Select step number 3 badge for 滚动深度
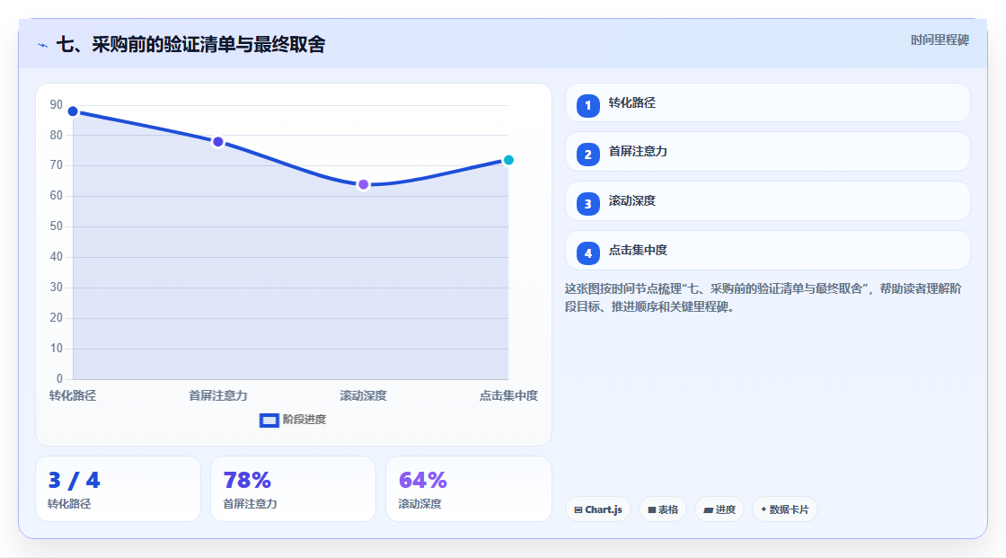 tap(587, 204)
